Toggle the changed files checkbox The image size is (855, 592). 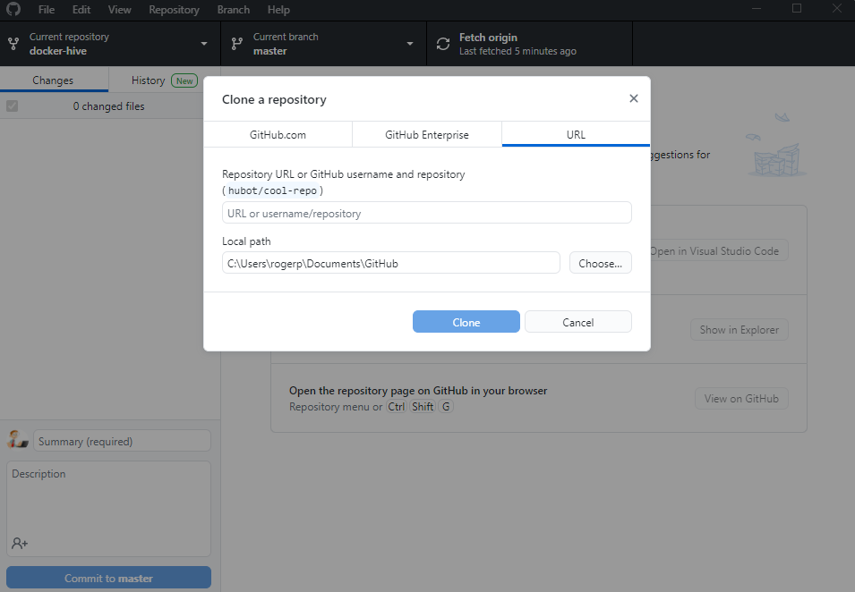point(13,106)
